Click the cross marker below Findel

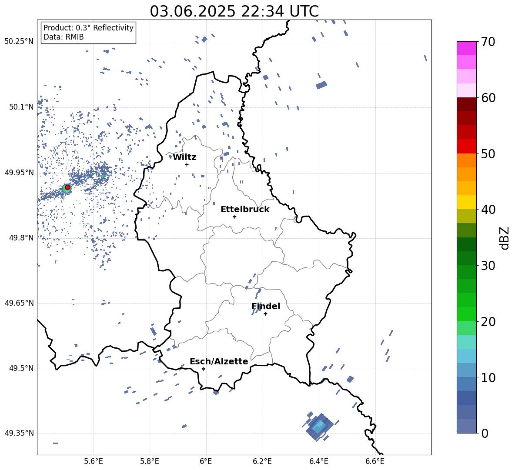pos(265,314)
